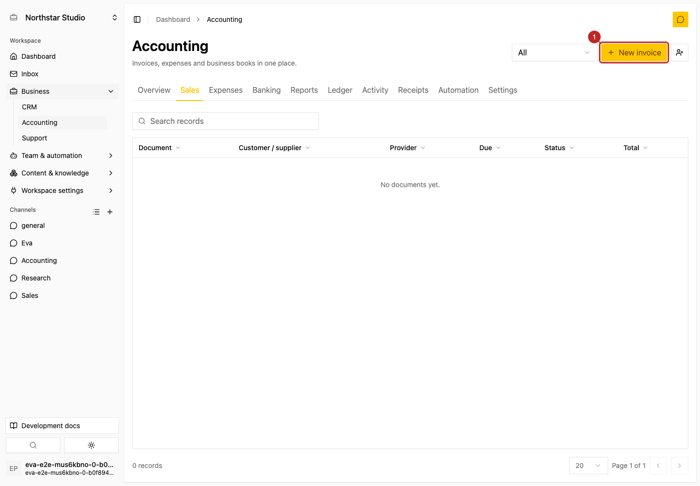Open the yellow chat bubble icon

pos(681,19)
